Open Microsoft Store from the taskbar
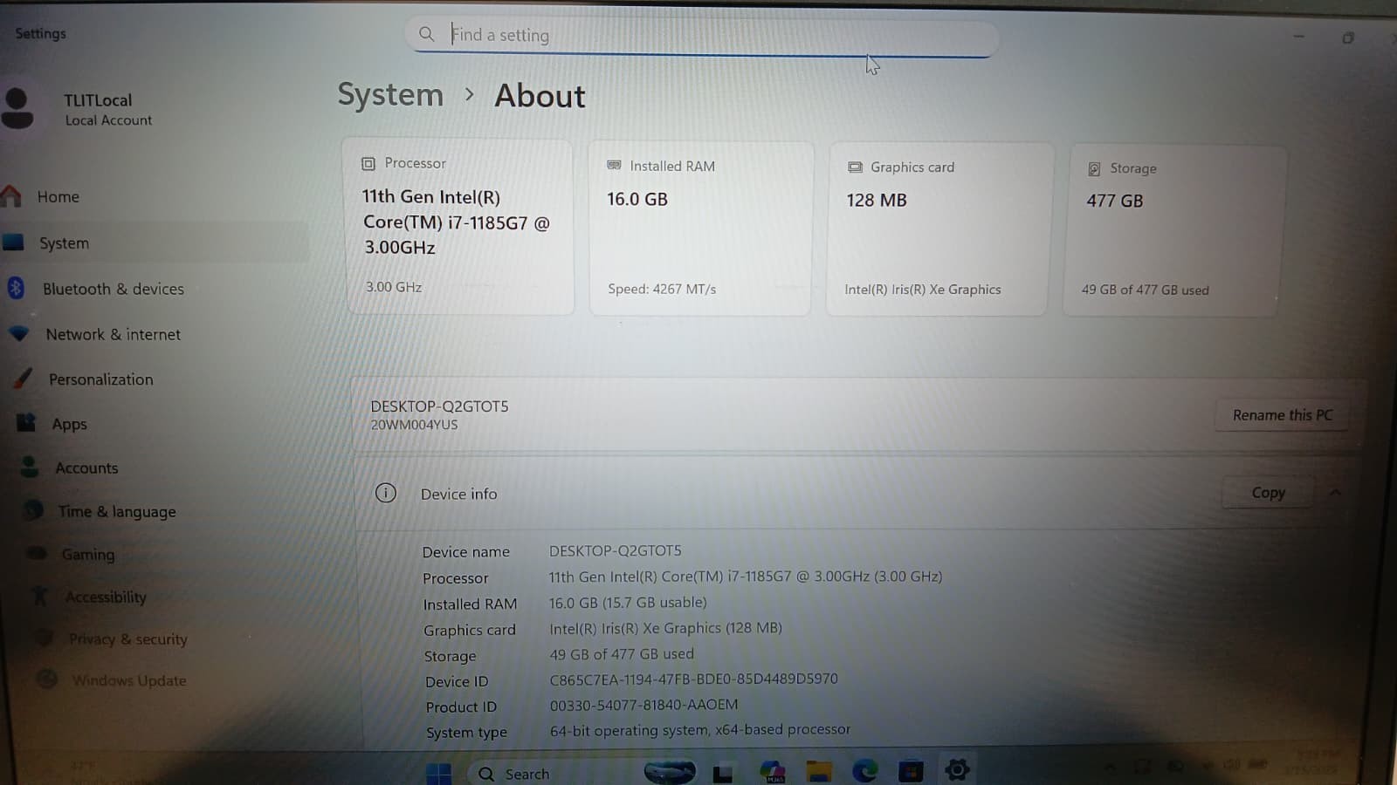The width and height of the screenshot is (1397, 785). pyautogui.click(x=911, y=771)
